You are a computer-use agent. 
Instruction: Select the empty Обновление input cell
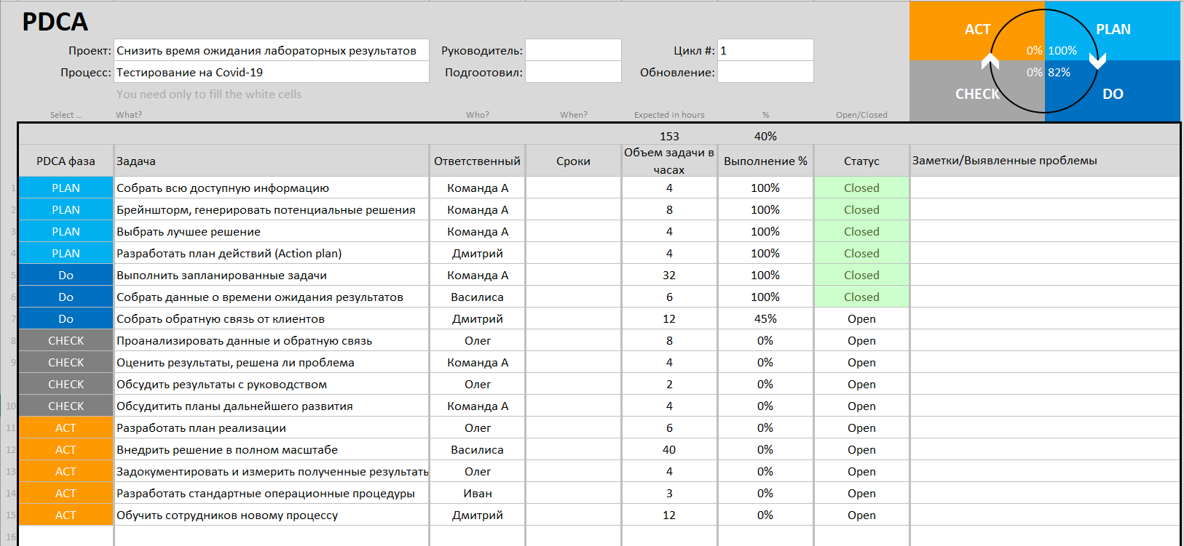click(765, 72)
